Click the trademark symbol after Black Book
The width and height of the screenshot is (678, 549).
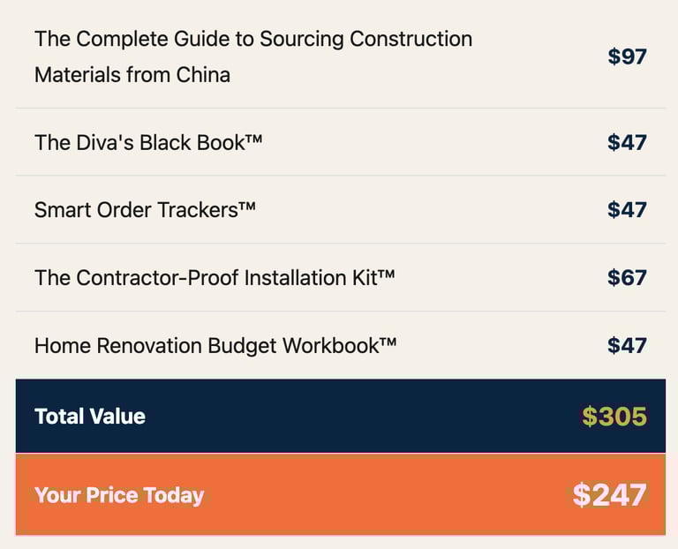click(x=253, y=139)
